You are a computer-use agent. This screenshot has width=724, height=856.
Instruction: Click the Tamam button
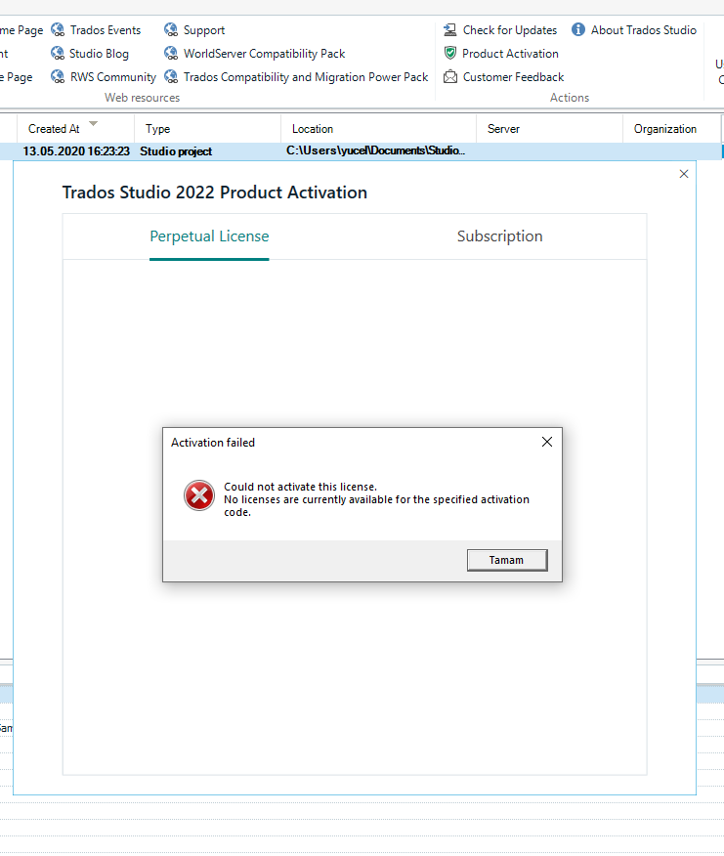[x=507, y=560]
